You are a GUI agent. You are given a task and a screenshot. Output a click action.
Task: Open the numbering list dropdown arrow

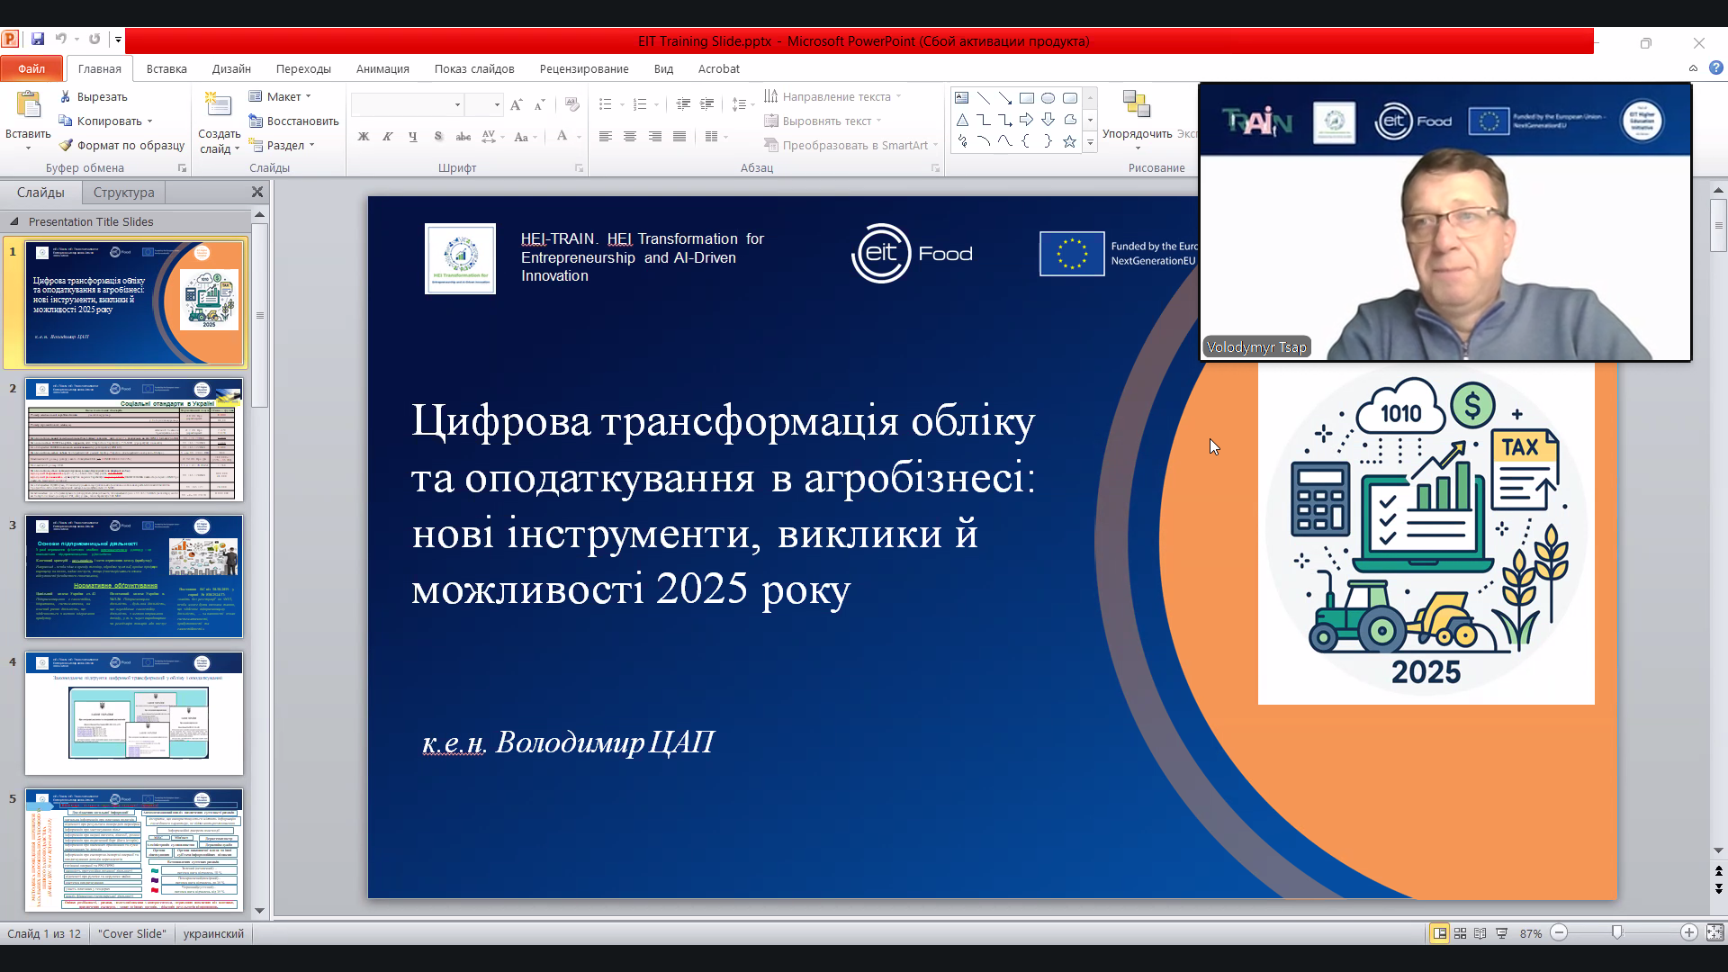click(655, 104)
